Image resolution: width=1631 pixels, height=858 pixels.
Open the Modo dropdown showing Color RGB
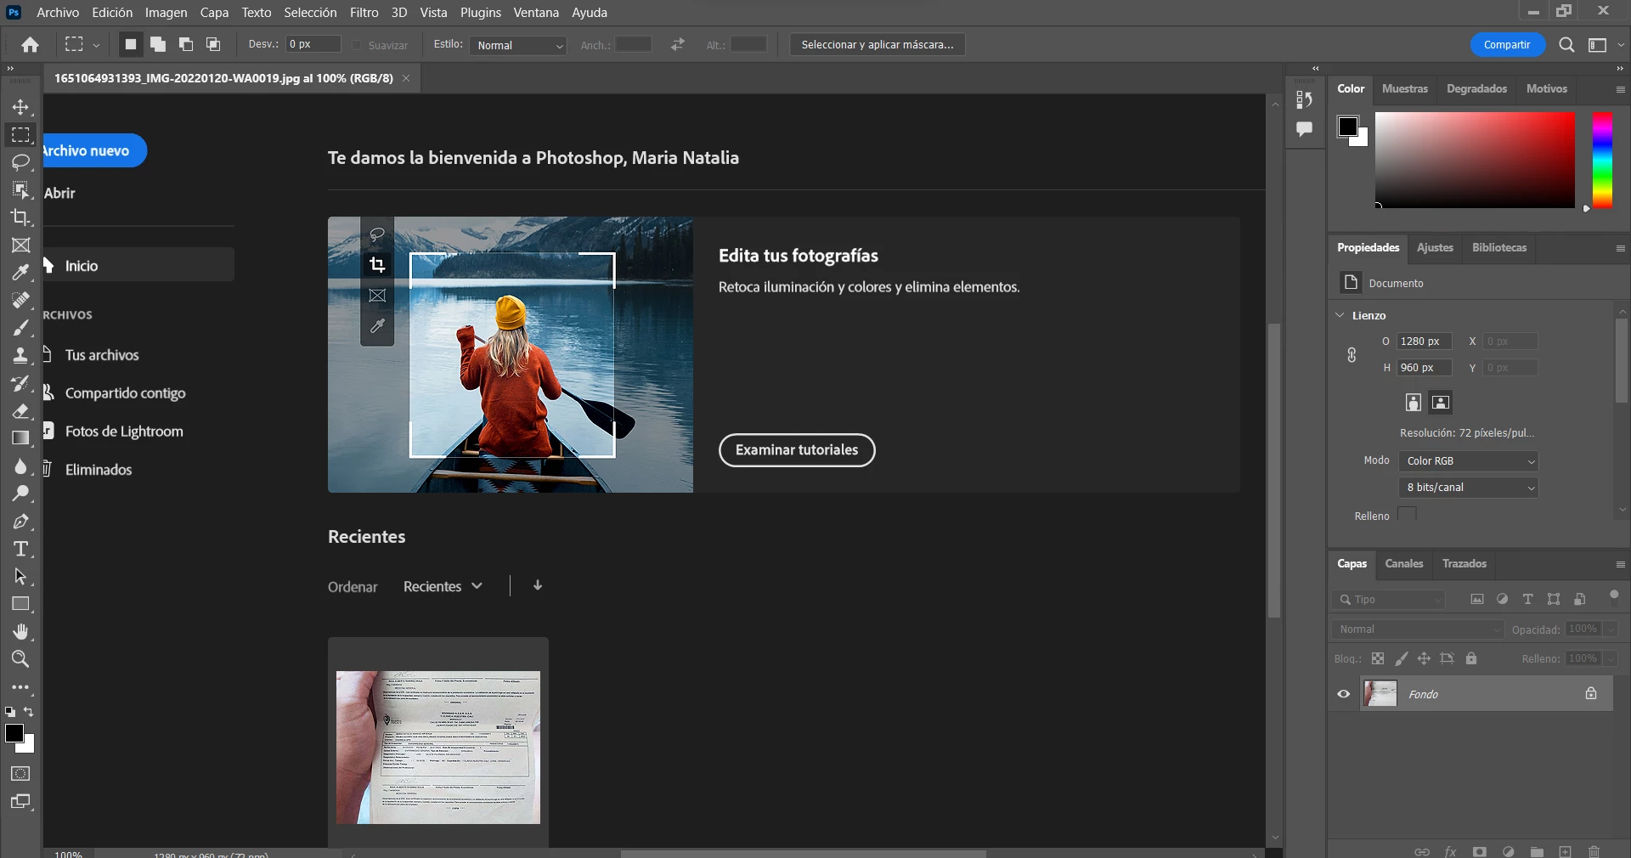[1469, 461]
